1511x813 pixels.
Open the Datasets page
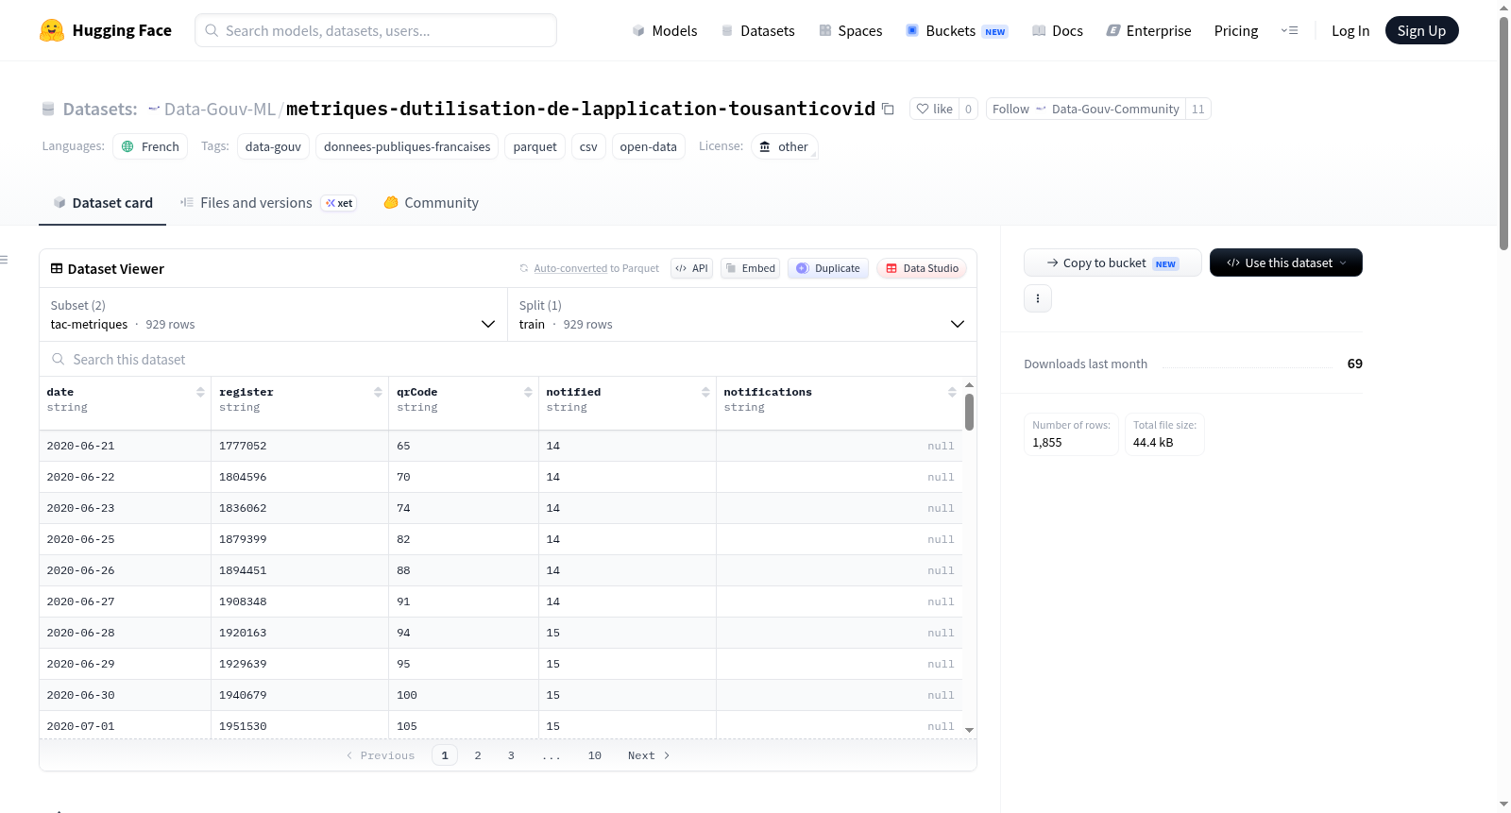point(757,30)
